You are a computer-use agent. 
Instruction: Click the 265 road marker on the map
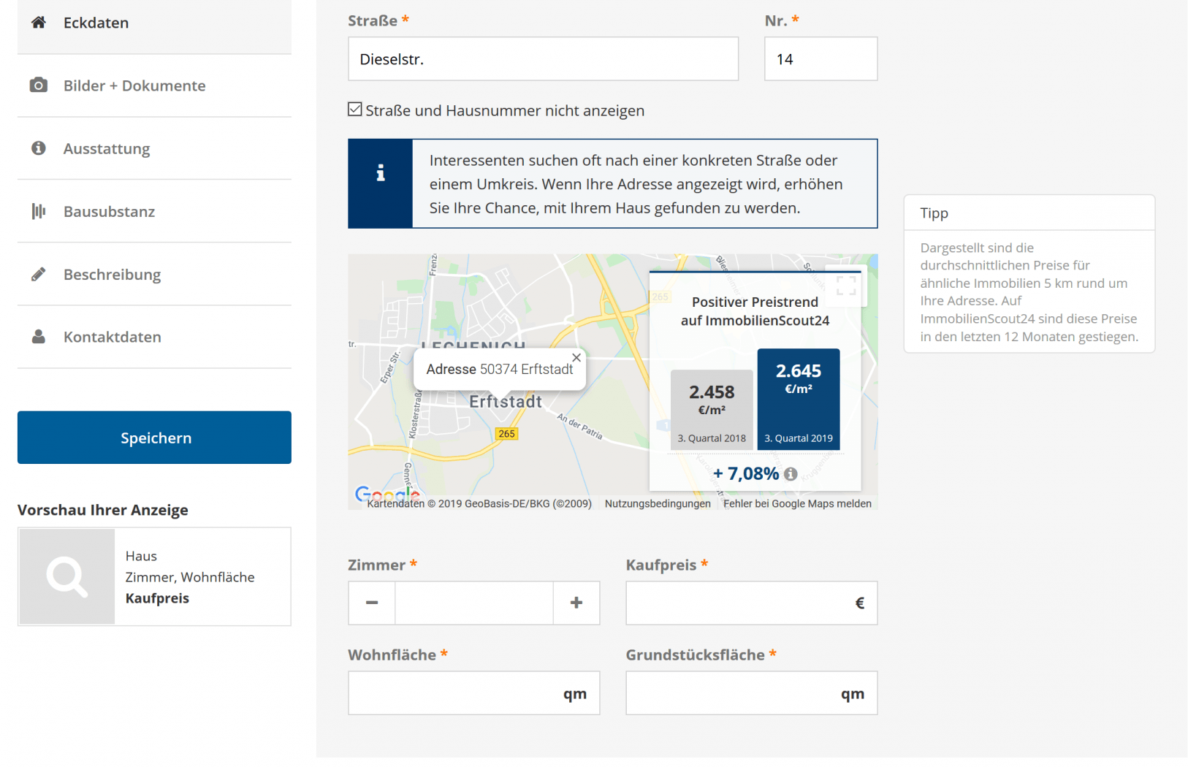[x=506, y=434]
